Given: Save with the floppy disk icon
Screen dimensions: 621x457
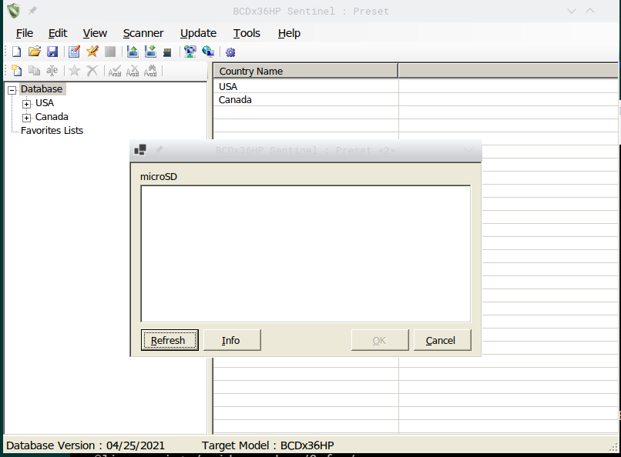Looking at the screenshot, I should click(x=52, y=52).
